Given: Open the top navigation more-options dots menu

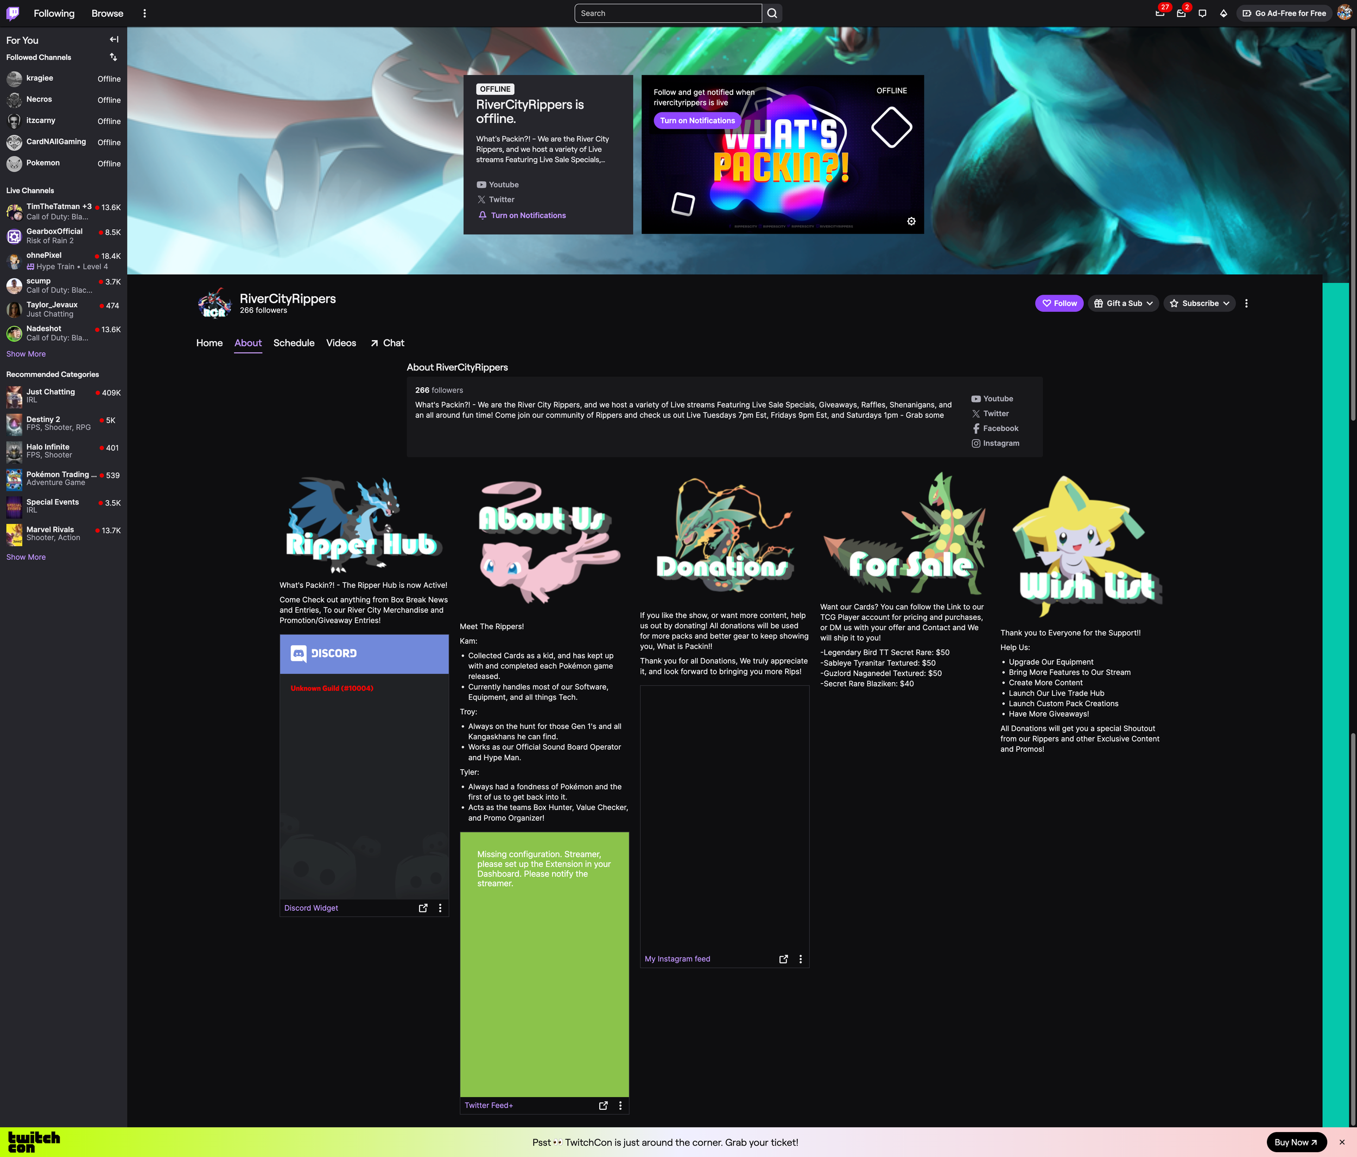Looking at the screenshot, I should (x=145, y=13).
